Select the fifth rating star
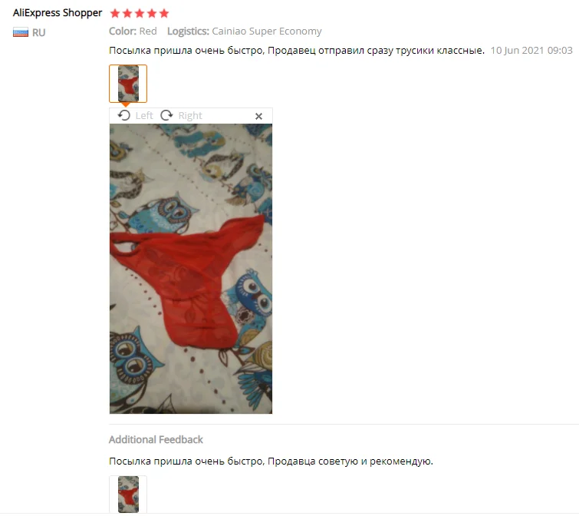The height and width of the screenshot is (516, 579). pos(164,14)
